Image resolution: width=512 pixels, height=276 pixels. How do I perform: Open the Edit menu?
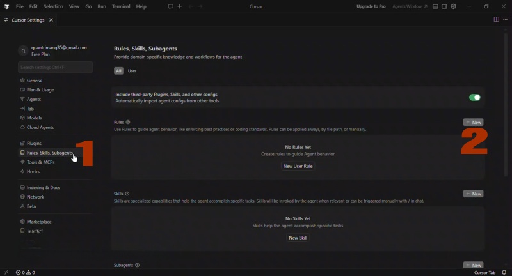[x=33, y=6]
